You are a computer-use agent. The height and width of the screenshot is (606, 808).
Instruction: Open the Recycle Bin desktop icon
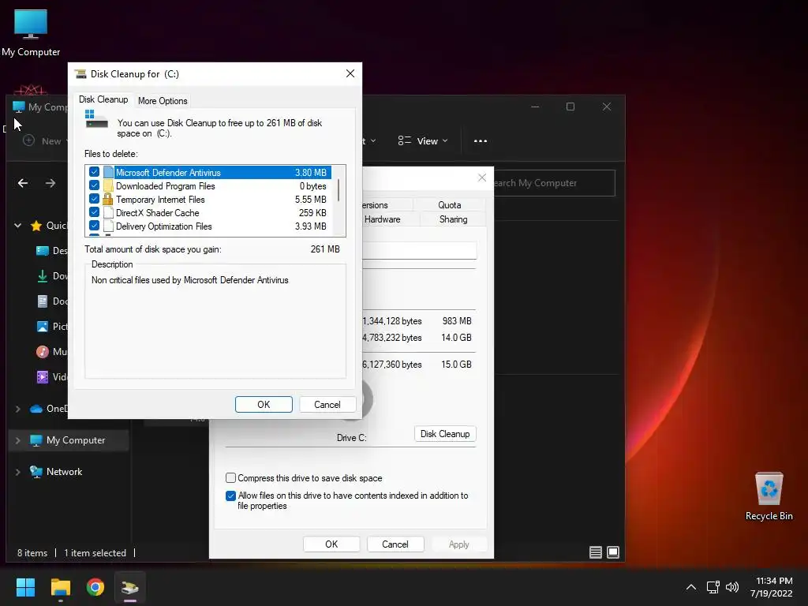tap(769, 496)
